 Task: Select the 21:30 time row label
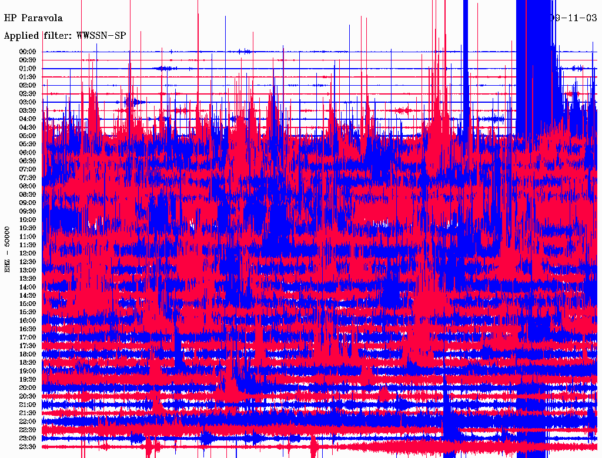click(x=28, y=413)
